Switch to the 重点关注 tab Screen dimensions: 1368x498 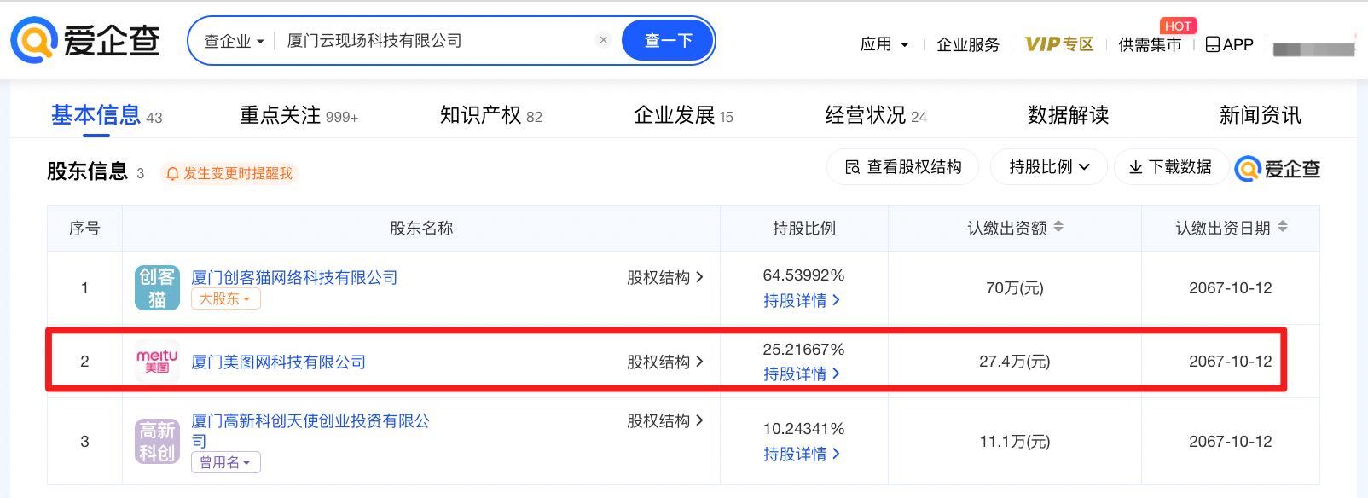click(x=299, y=115)
